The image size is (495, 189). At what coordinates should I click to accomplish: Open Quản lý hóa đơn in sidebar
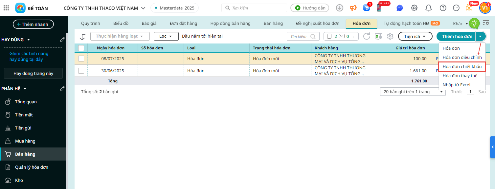tap(32, 167)
